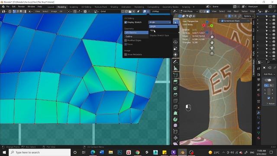The width and height of the screenshot is (277, 156).
Task: Click the Windows Start button
Action: point(4,152)
